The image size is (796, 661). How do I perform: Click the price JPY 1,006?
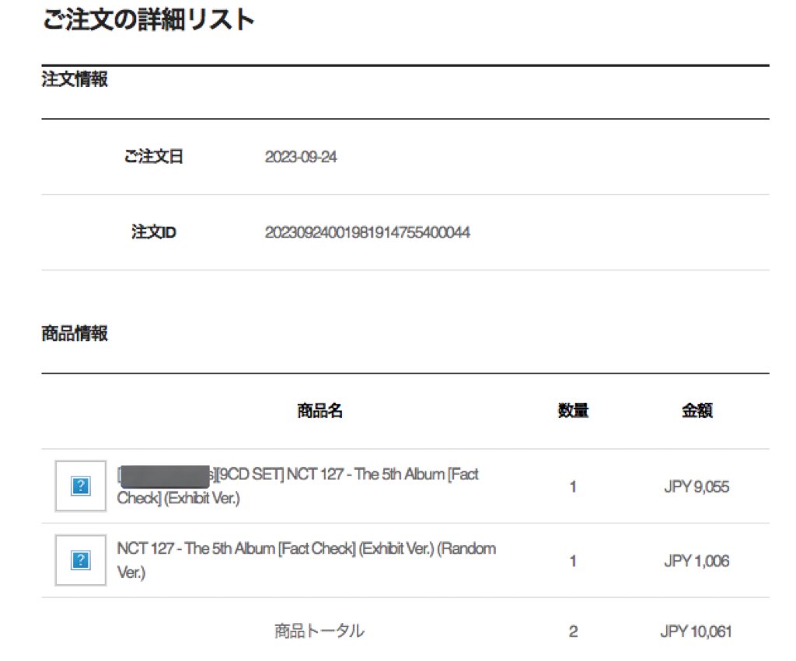pyautogui.click(x=696, y=561)
